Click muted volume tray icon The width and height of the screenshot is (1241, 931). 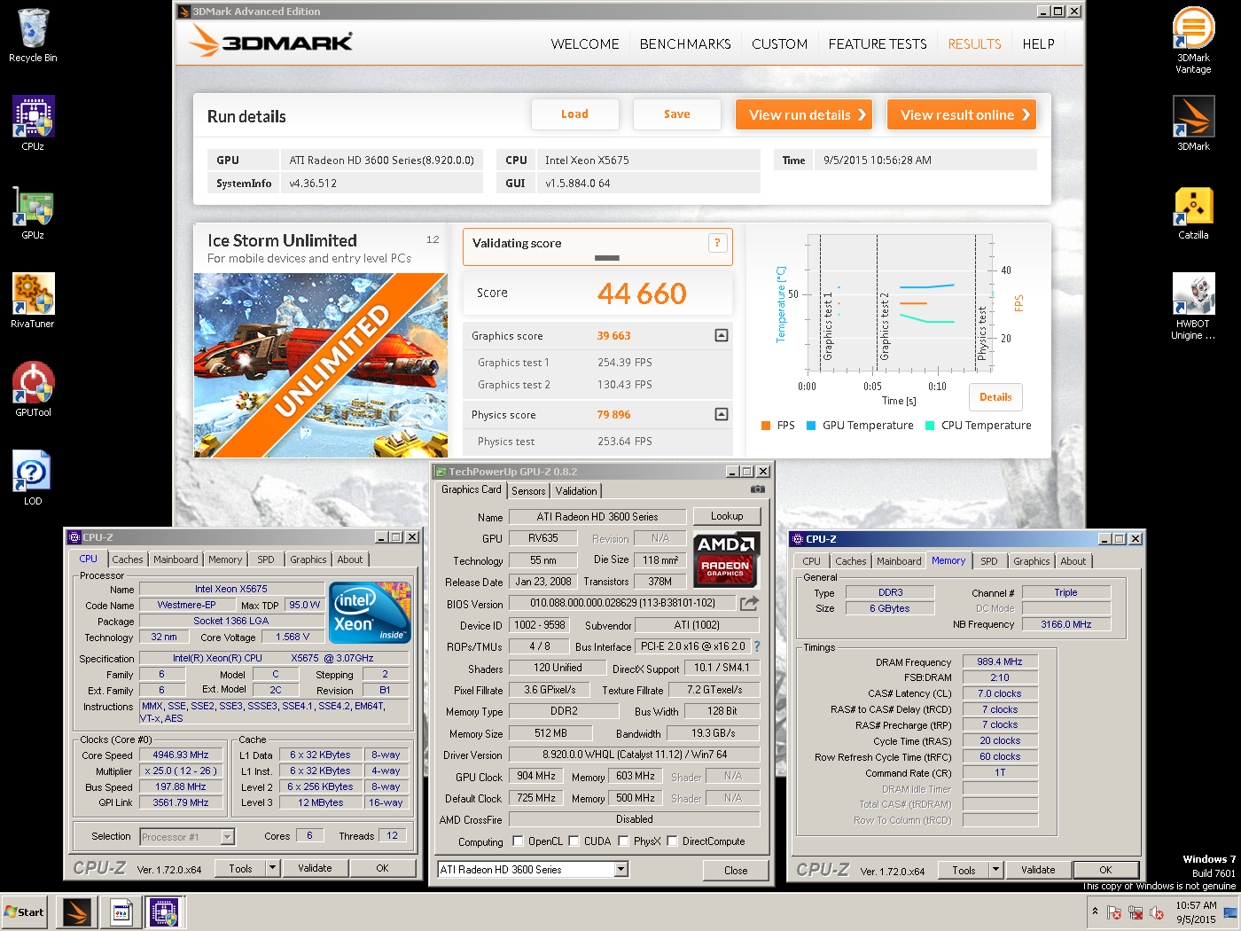[1157, 912]
